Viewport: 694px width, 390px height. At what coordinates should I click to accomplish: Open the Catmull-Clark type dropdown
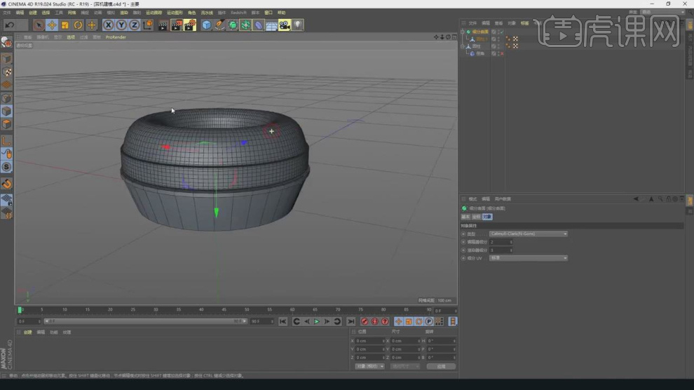tap(529, 234)
